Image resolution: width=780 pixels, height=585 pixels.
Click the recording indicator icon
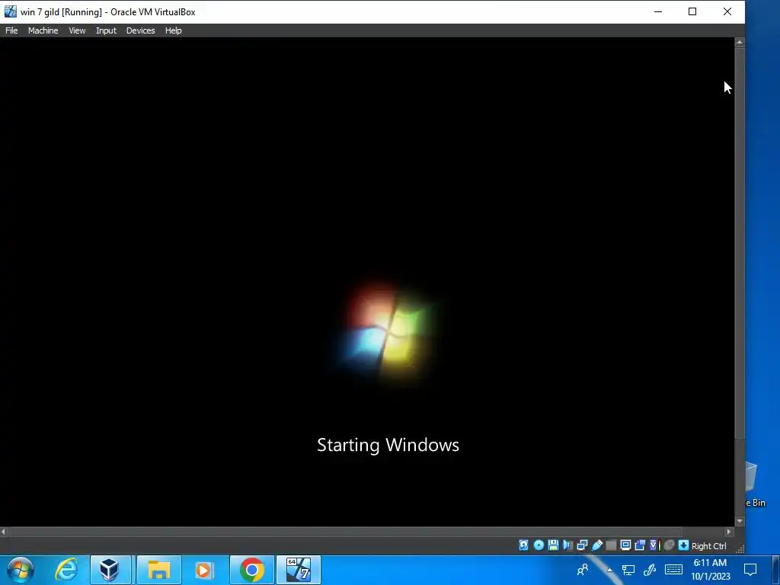[640, 545]
